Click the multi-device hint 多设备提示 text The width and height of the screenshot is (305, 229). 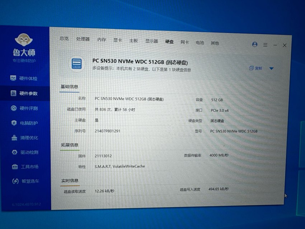pos(141,69)
